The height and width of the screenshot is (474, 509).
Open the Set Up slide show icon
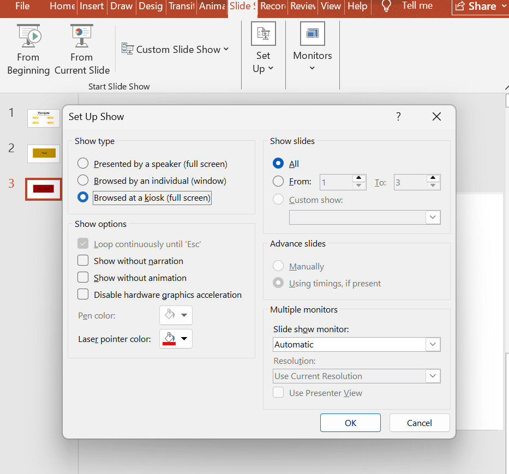click(x=263, y=34)
